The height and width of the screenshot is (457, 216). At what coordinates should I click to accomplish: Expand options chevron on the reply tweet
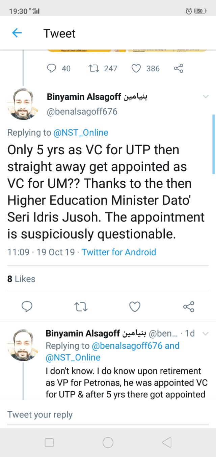[205, 334]
